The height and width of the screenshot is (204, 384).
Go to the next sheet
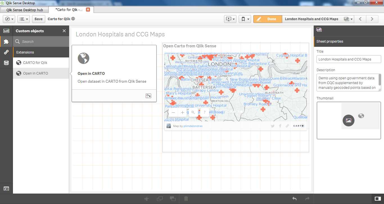[x=372, y=19]
